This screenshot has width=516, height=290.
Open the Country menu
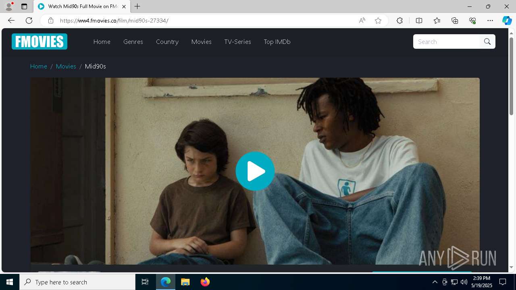click(x=167, y=41)
